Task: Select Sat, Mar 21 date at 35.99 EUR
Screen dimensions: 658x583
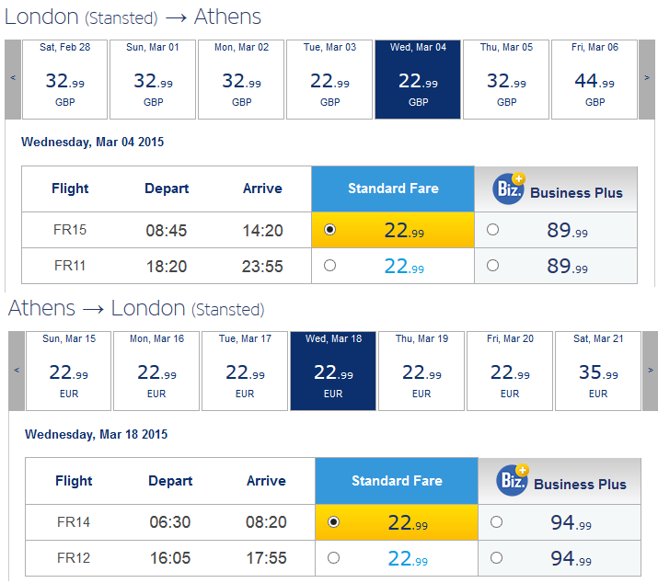Action: tap(598, 371)
